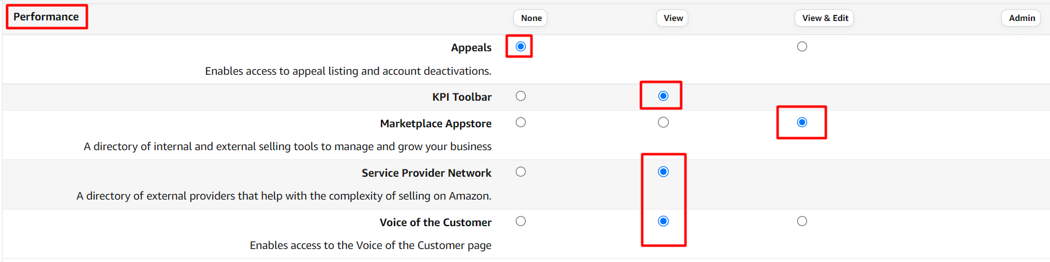Click the View column header button
The image size is (1050, 262).
tap(673, 18)
